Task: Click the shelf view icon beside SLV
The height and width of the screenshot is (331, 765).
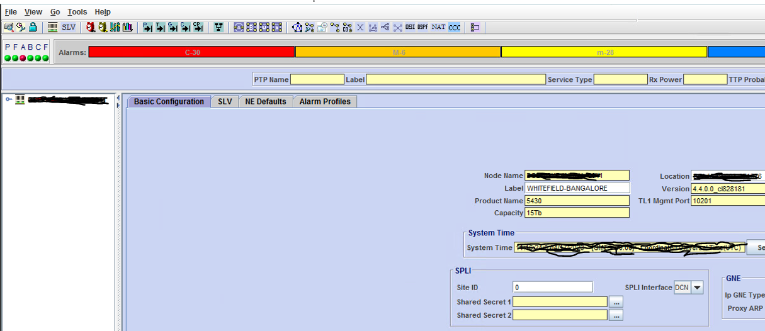Action: click(53, 27)
